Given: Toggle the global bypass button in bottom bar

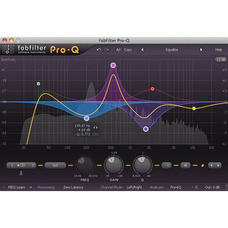Looking at the screenshot, I should click(195, 187).
